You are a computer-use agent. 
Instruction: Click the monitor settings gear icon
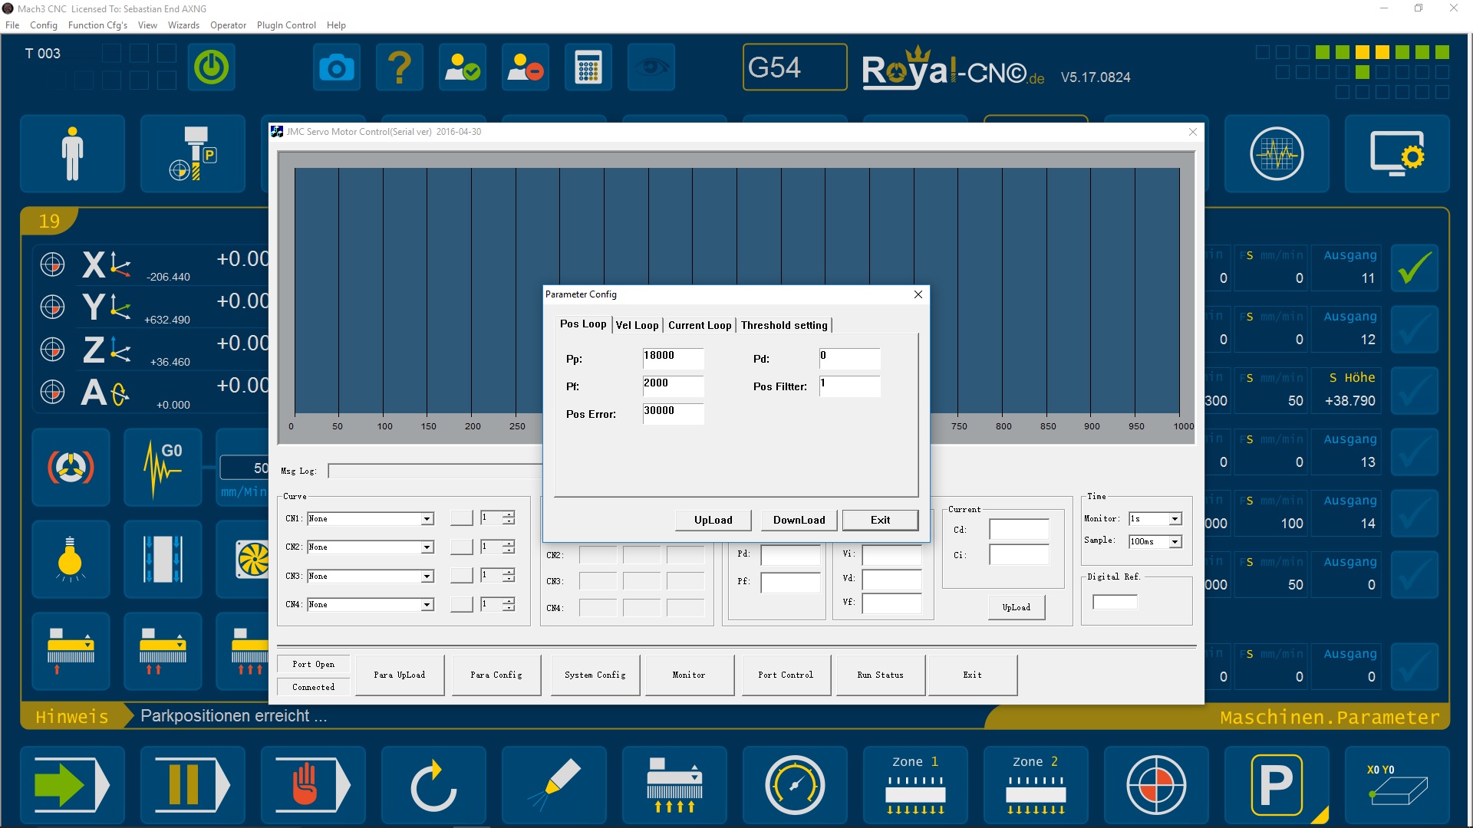click(x=1396, y=154)
